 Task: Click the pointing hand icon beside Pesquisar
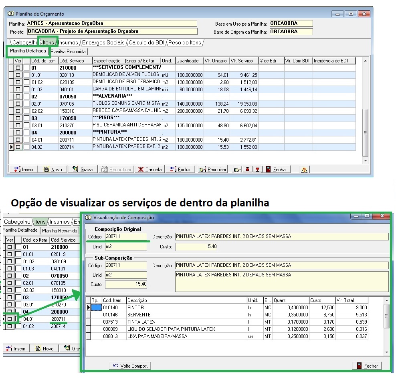point(237,169)
